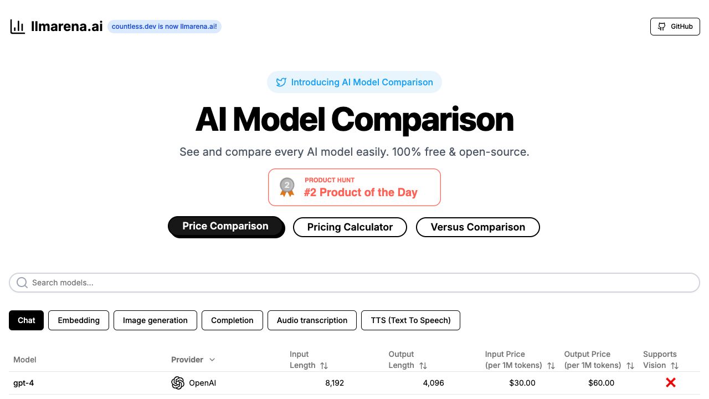
Task: Click the Twitter bird icon in announcement
Action: click(281, 83)
